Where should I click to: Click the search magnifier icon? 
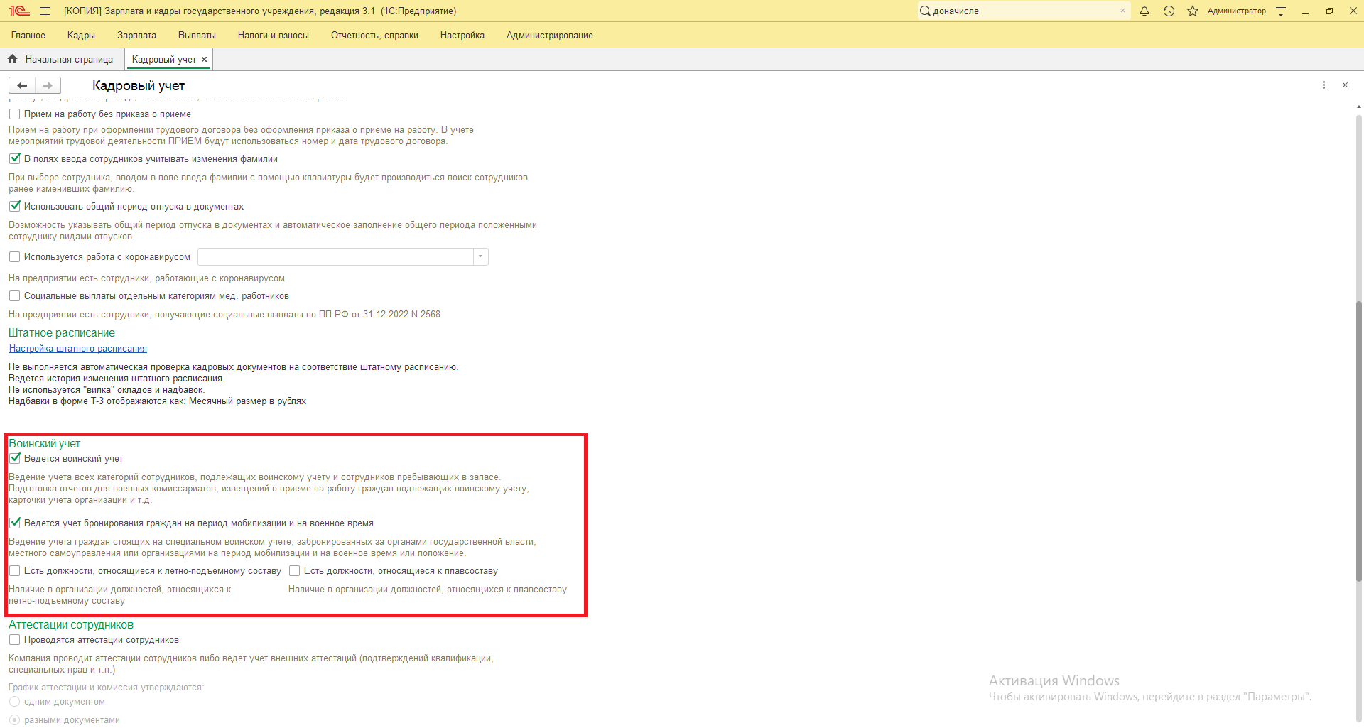925,11
